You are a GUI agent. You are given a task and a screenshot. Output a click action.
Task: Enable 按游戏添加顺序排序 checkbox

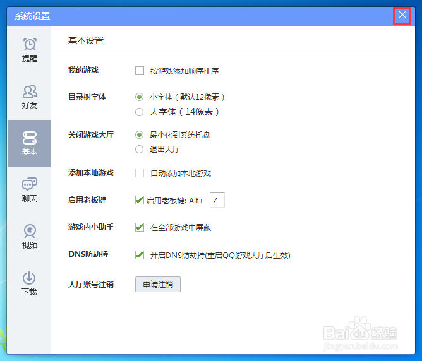(x=140, y=71)
